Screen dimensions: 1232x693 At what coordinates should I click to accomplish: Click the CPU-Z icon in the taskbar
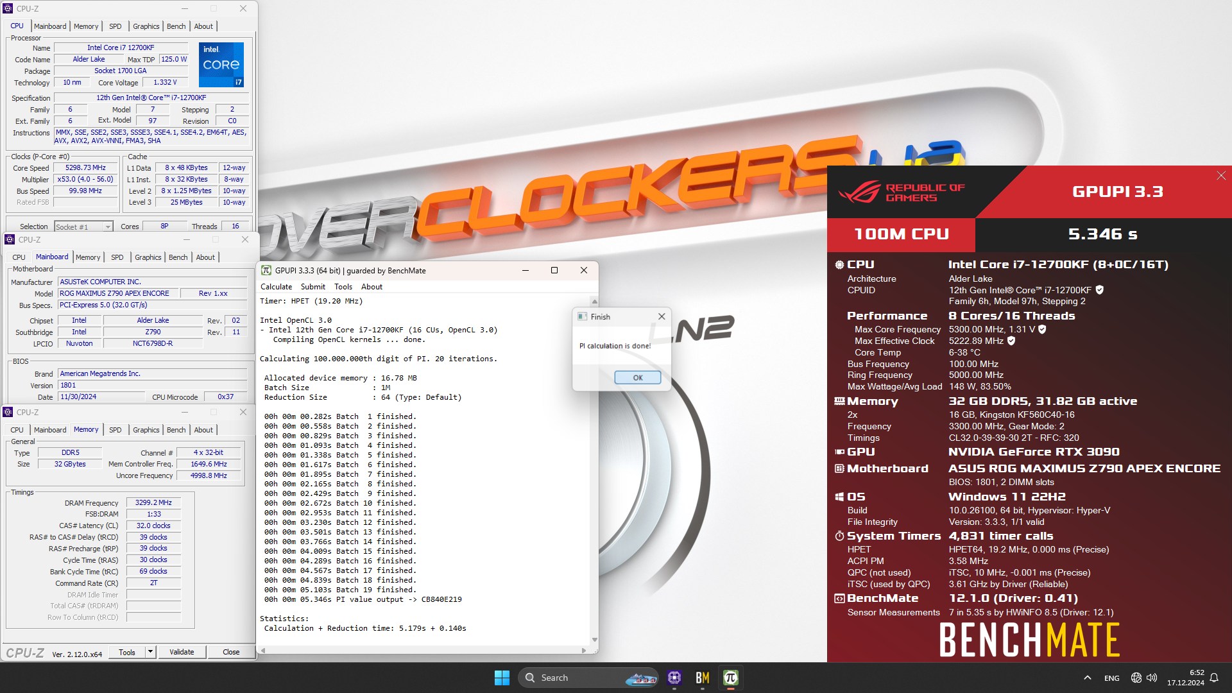[674, 678]
